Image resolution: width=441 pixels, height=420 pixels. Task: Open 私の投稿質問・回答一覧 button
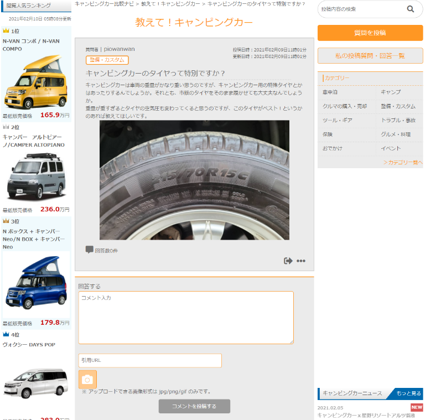click(x=370, y=56)
